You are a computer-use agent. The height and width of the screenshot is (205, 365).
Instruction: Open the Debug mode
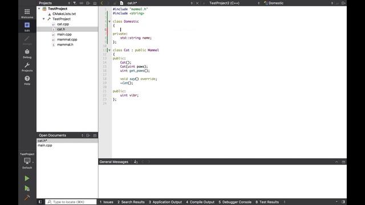point(27,54)
